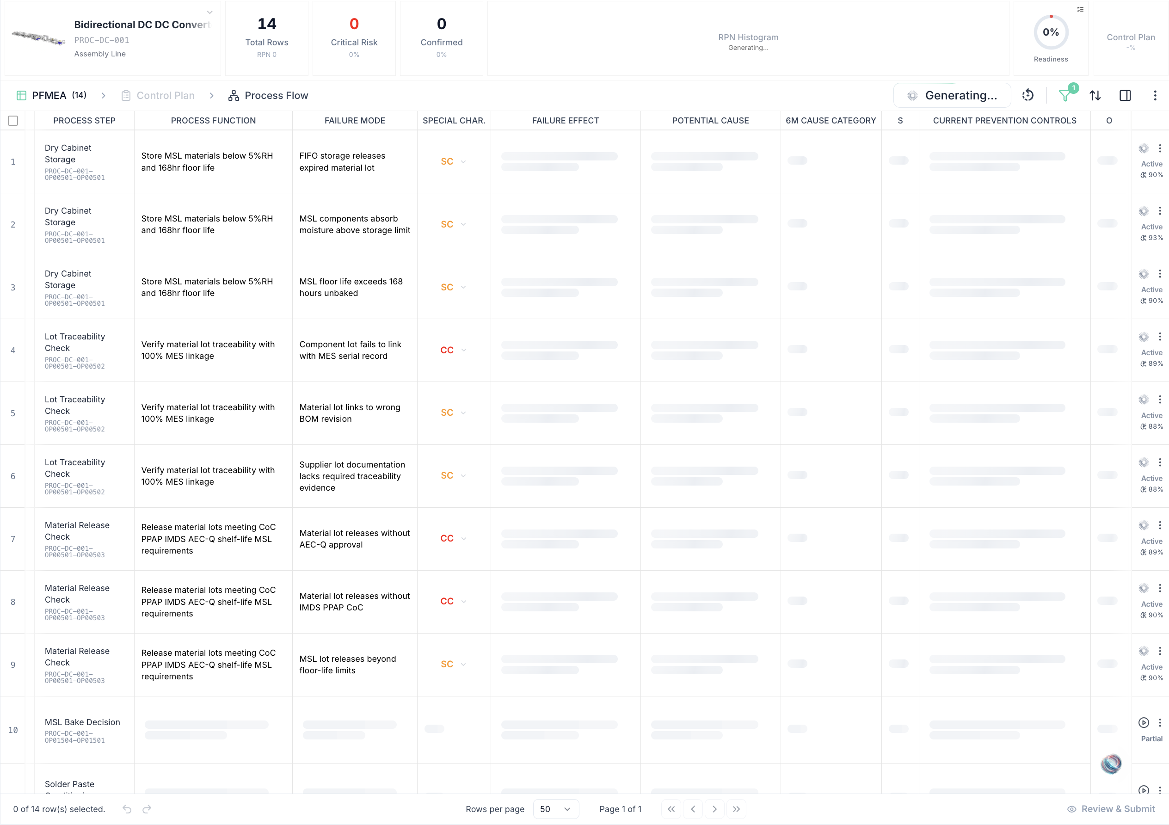Open special char dropdown for row 9 SC

[x=463, y=664]
